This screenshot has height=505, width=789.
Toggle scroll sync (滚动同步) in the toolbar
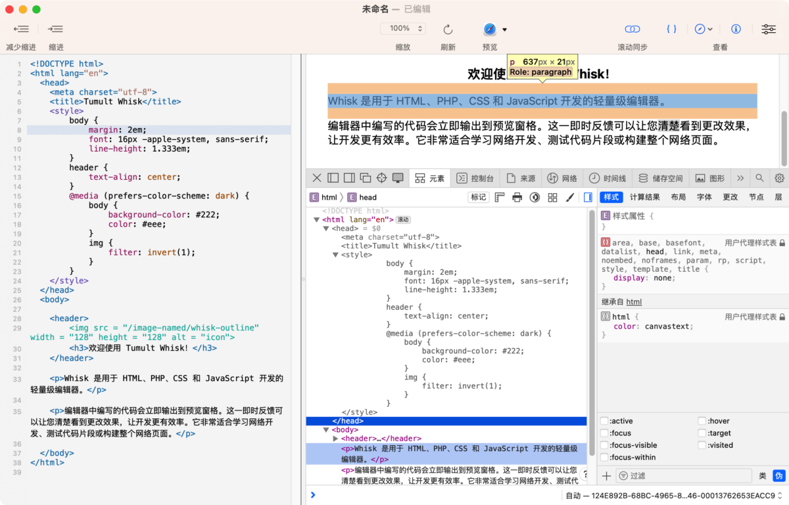tap(633, 29)
